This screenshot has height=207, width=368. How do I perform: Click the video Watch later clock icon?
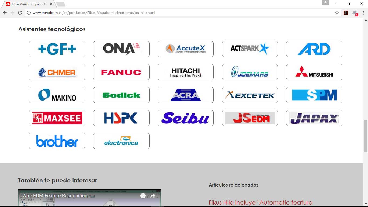tap(143, 196)
